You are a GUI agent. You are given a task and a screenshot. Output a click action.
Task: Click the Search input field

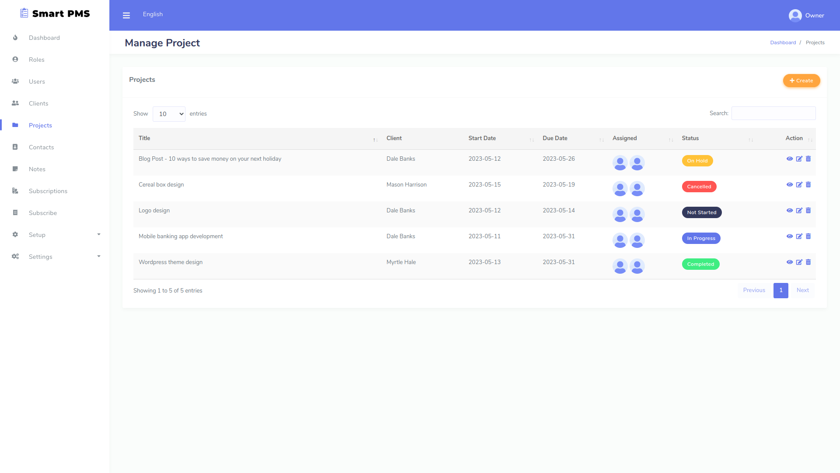tap(773, 113)
